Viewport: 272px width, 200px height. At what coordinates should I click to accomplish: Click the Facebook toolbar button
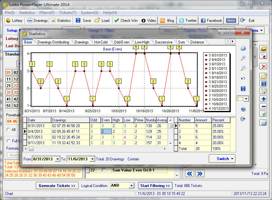211,20
